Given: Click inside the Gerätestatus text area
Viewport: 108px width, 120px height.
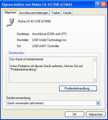Looking at the screenshot, I should (x=51, y=69).
